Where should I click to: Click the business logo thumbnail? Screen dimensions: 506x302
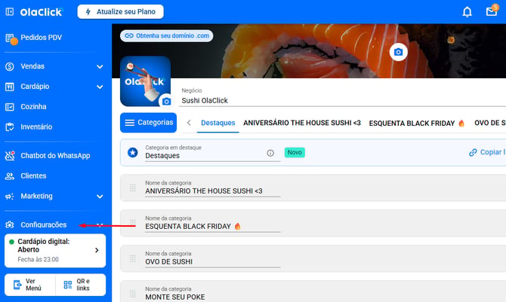145,81
